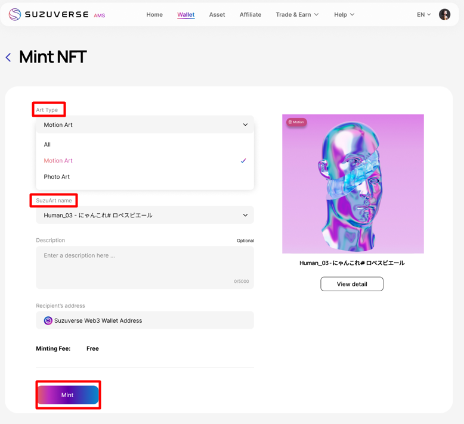
Task: Click the View detail button
Action: (x=352, y=284)
